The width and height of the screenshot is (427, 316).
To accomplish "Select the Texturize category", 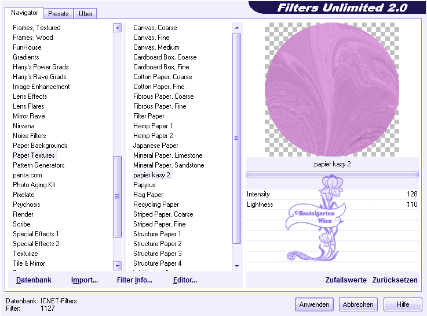I will (25, 254).
